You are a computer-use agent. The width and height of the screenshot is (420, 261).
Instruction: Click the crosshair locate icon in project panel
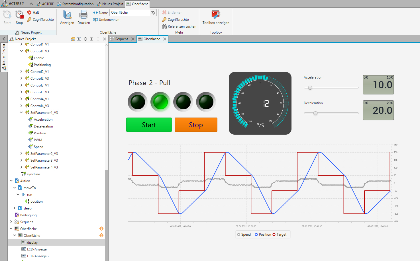(x=85, y=39)
